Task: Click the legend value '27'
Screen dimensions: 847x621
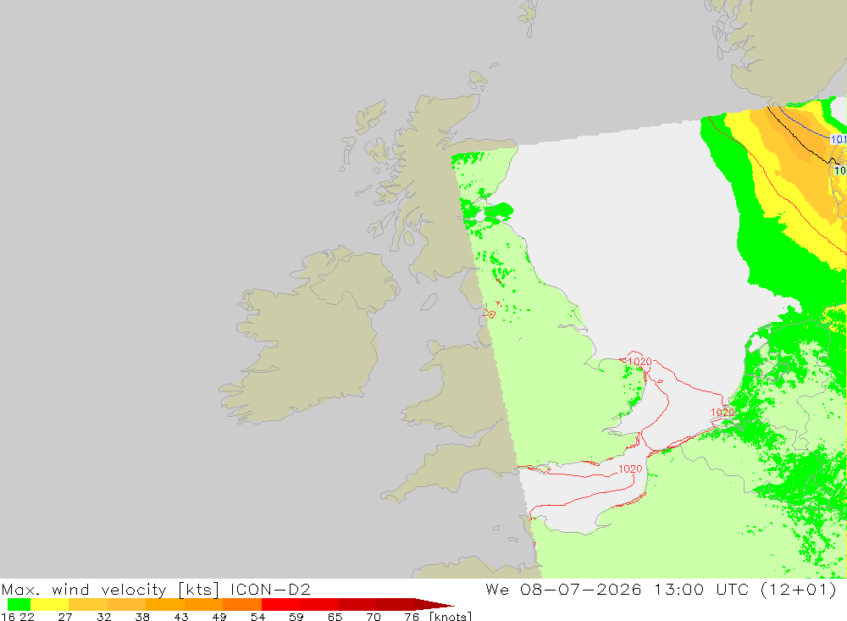Action: point(65,617)
